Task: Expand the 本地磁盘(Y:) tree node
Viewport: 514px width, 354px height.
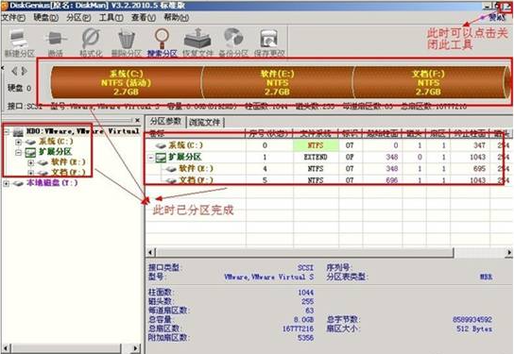Action: (6, 183)
